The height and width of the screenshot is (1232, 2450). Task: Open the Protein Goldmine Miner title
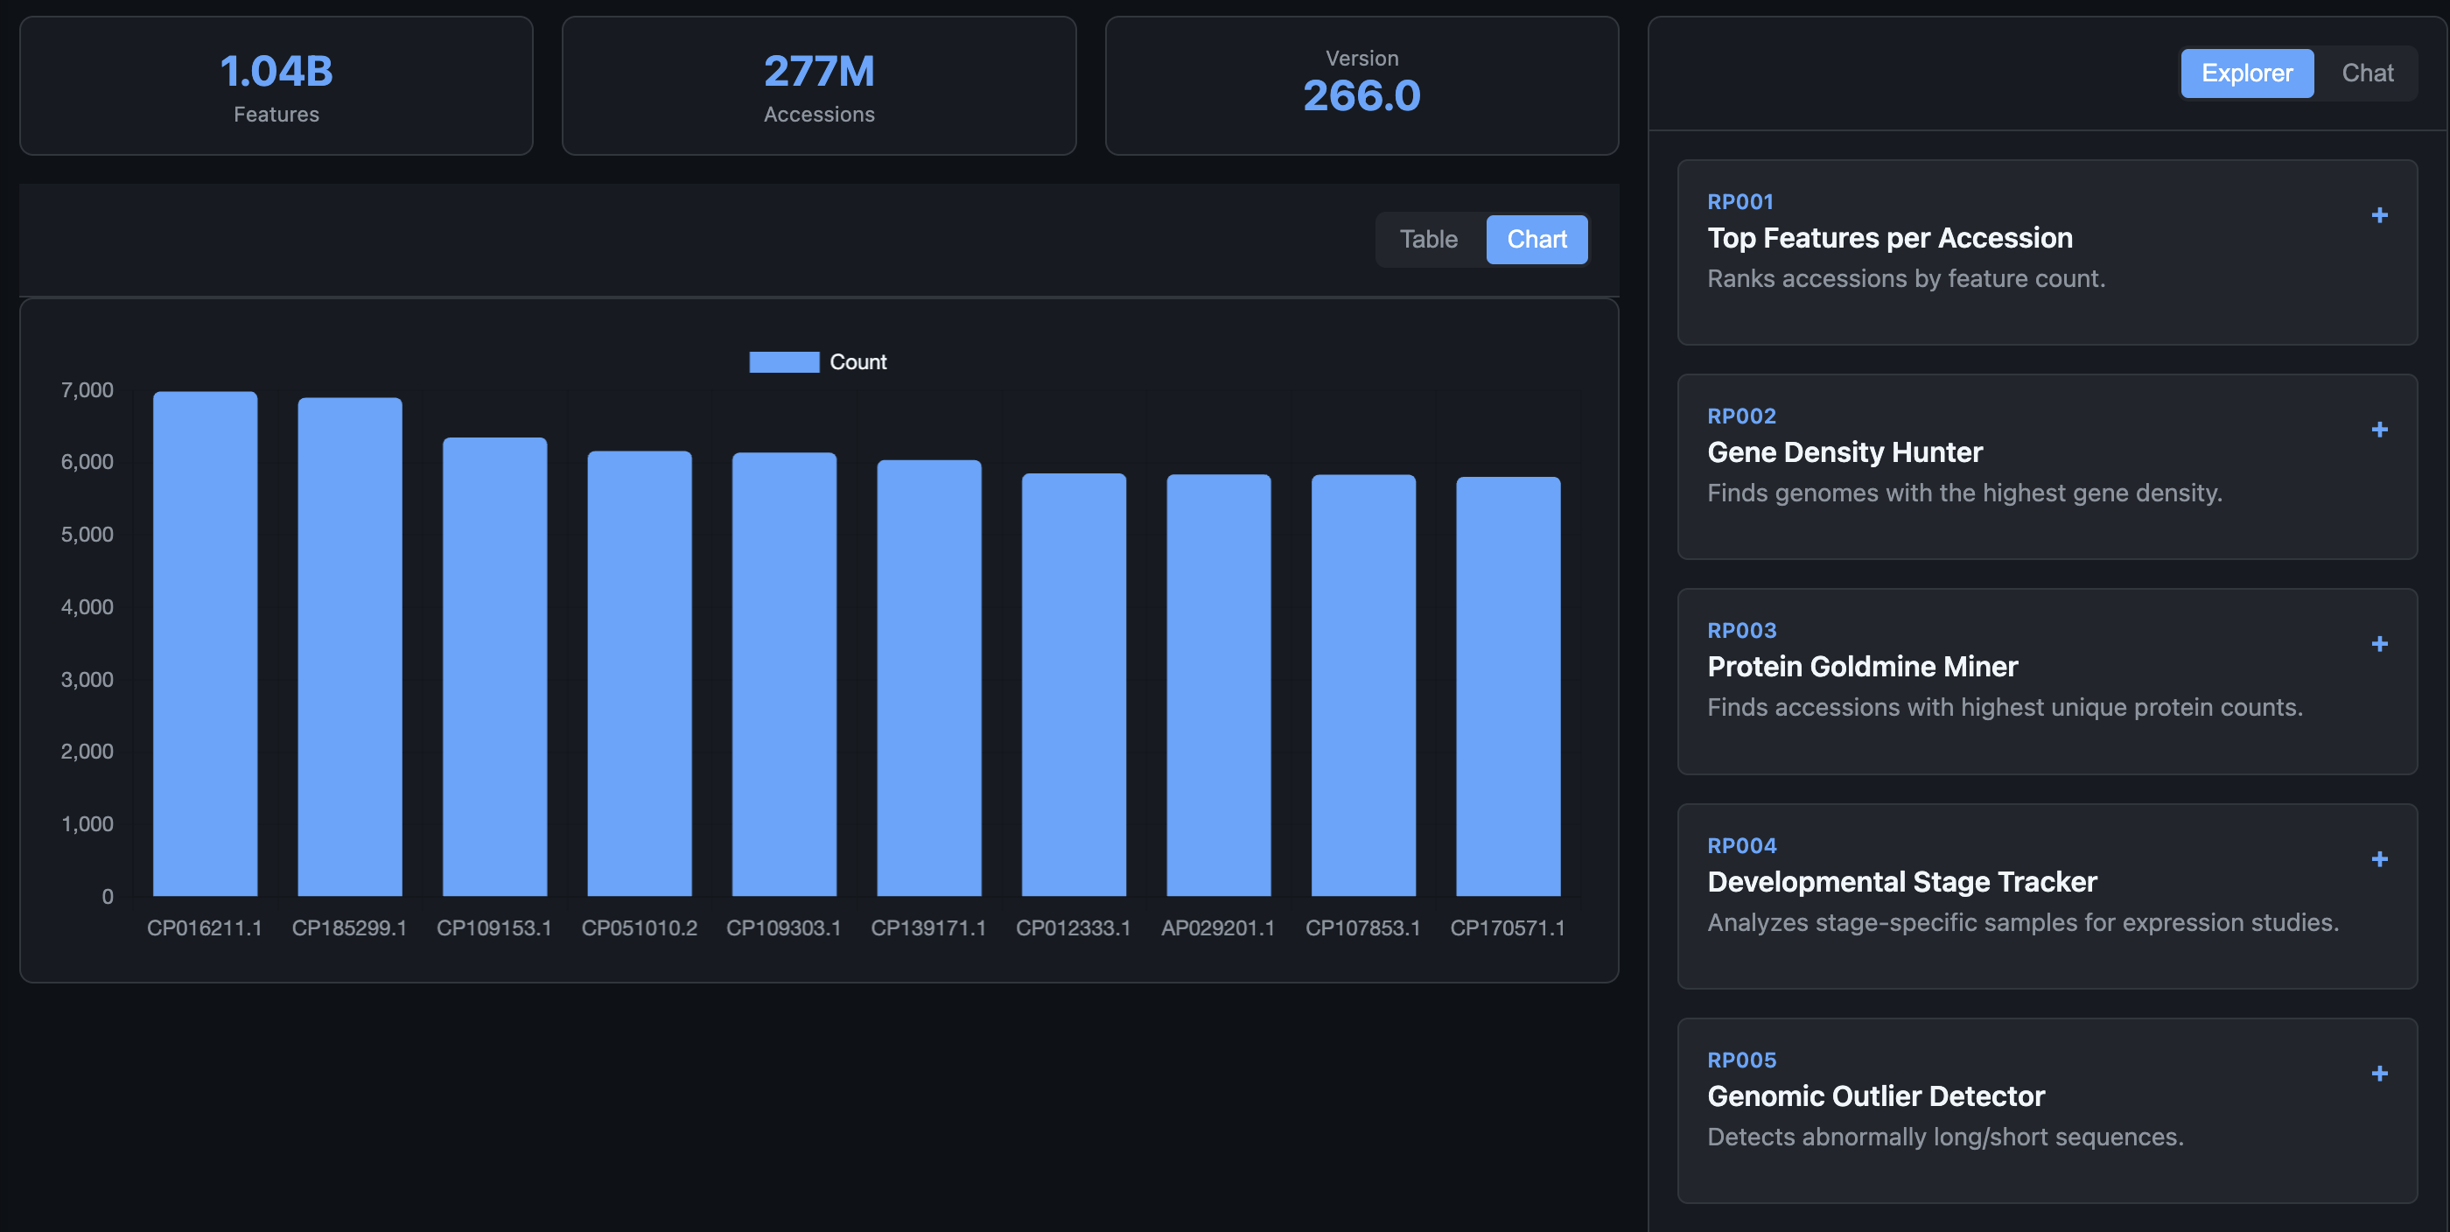(1861, 667)
